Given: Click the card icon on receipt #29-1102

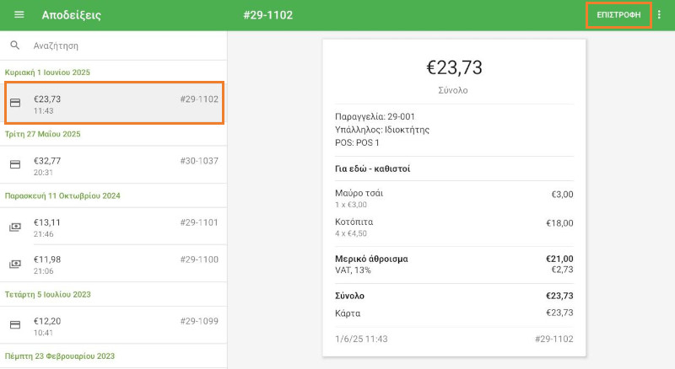Looking at the screenshot, I should pos(15,103).
